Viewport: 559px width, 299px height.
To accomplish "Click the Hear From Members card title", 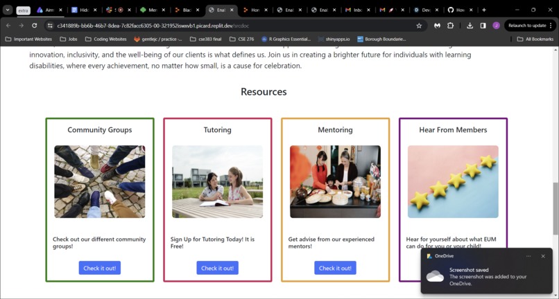I will (x=453, y=130).
